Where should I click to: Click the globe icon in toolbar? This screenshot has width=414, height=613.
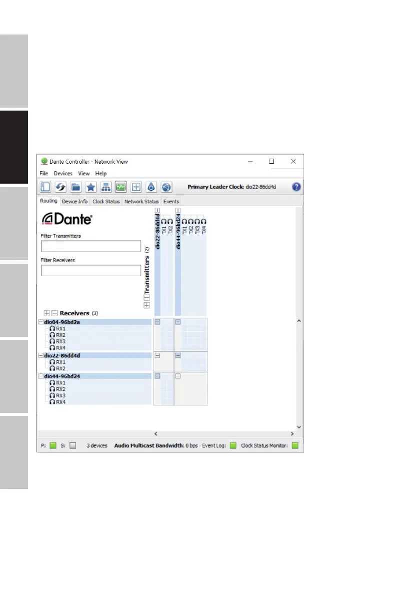point(166,187)
